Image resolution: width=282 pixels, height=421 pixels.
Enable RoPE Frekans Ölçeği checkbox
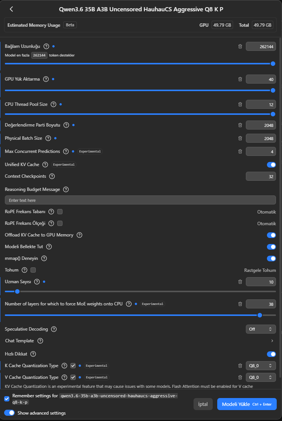tap(60, 223)
